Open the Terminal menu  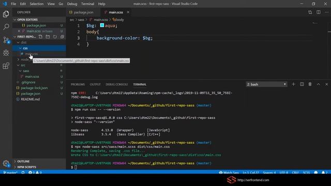coord(87,4)
